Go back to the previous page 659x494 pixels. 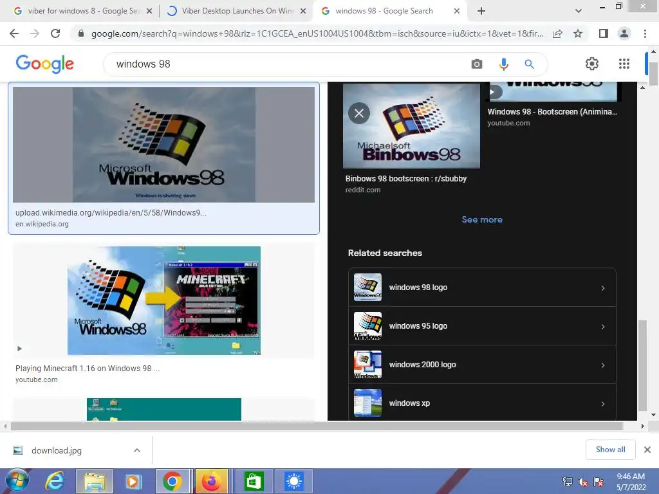14,33
